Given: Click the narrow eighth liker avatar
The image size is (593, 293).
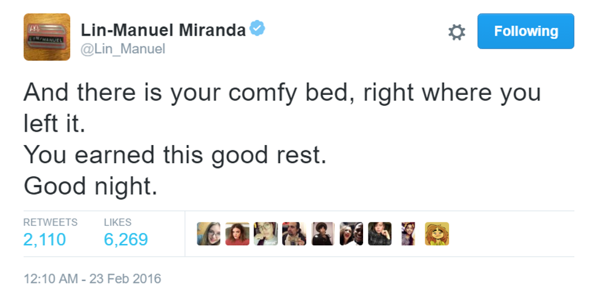Looking at the screenshot, I should coord(408,234).
